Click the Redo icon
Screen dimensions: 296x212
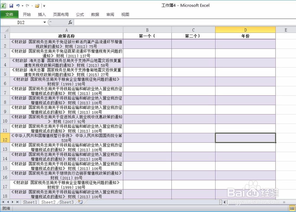(x=28, y=6)
